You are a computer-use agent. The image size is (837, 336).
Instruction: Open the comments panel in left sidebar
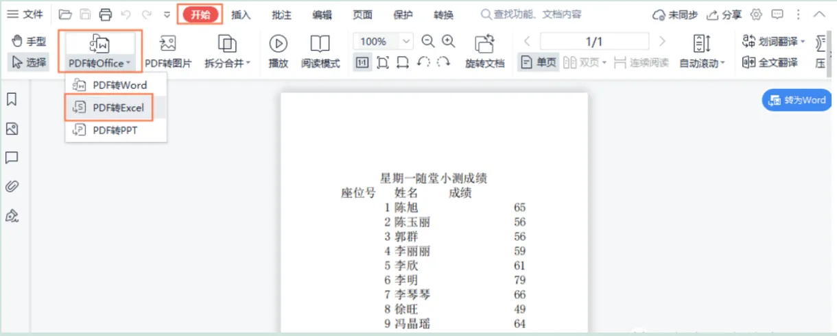(12, 157)
